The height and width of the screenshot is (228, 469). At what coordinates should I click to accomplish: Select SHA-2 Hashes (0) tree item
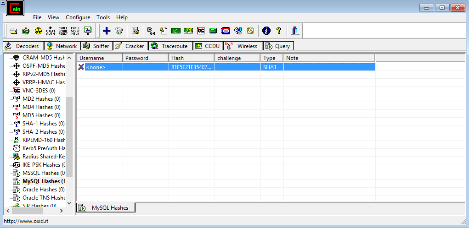tap(44, 132)
